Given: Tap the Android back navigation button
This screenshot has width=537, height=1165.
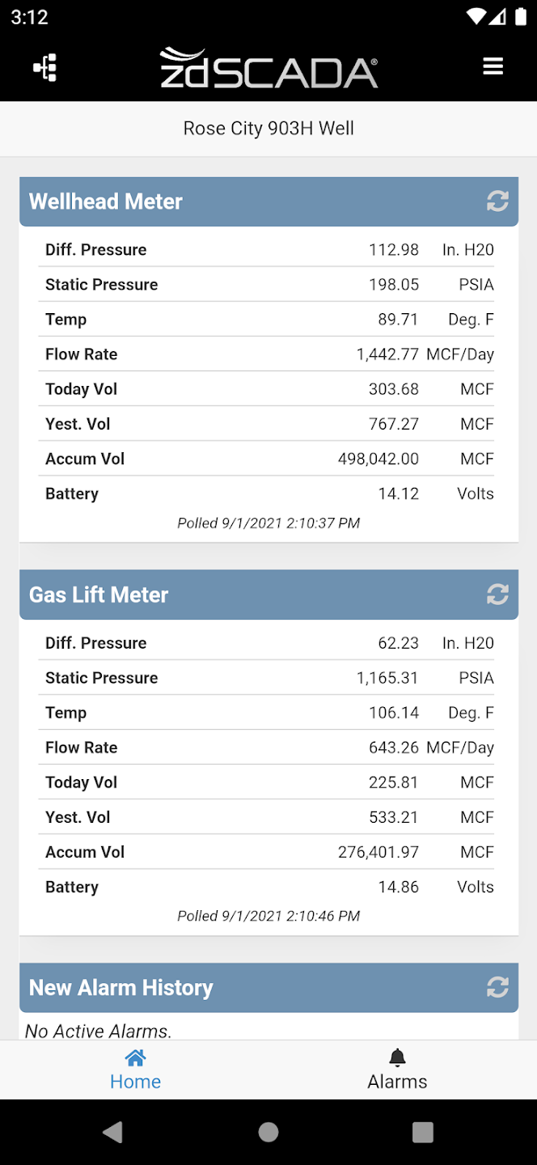Looking at the screenshot, I should pyautogui.click(x=113, y=1132).
